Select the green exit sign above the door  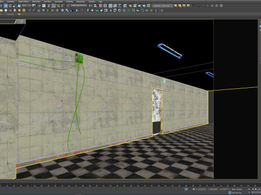point(164,81)
